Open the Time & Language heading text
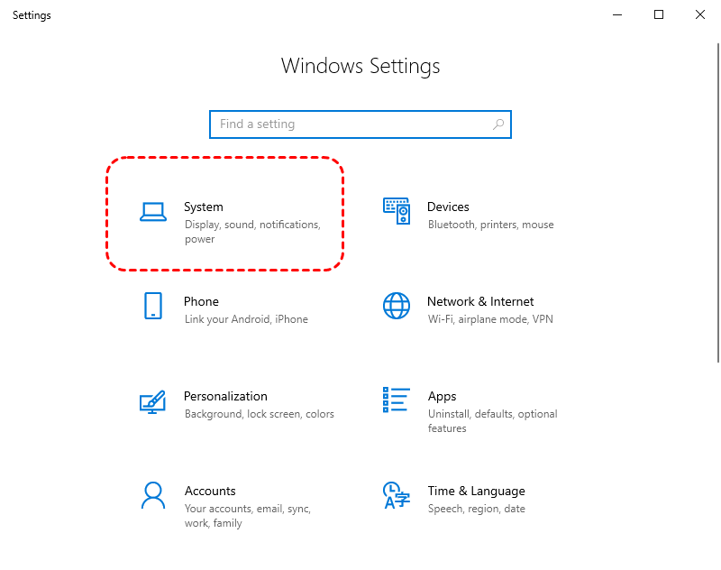 [476, 491]
